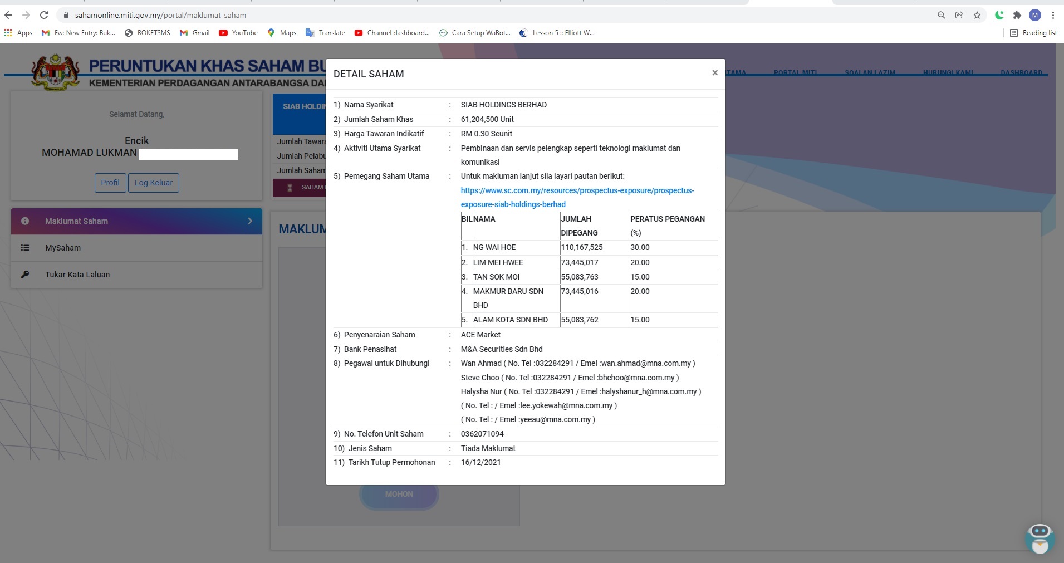This screenshot has height=563, width=1064.
Task: Open the Reading list panel
Action: [1033, 33]
